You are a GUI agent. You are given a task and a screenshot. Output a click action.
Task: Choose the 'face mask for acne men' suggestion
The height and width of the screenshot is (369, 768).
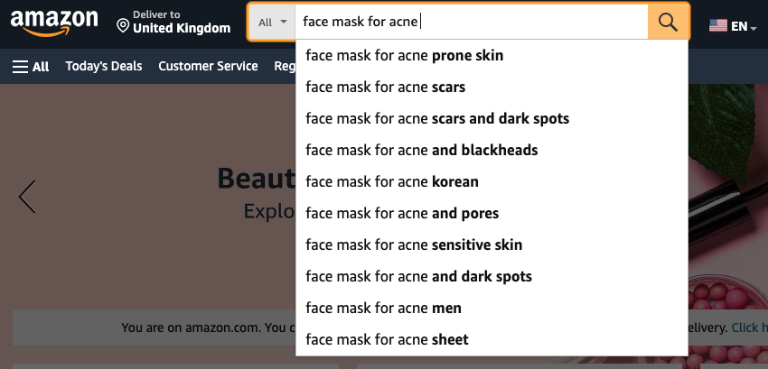(x=492, y=308)
